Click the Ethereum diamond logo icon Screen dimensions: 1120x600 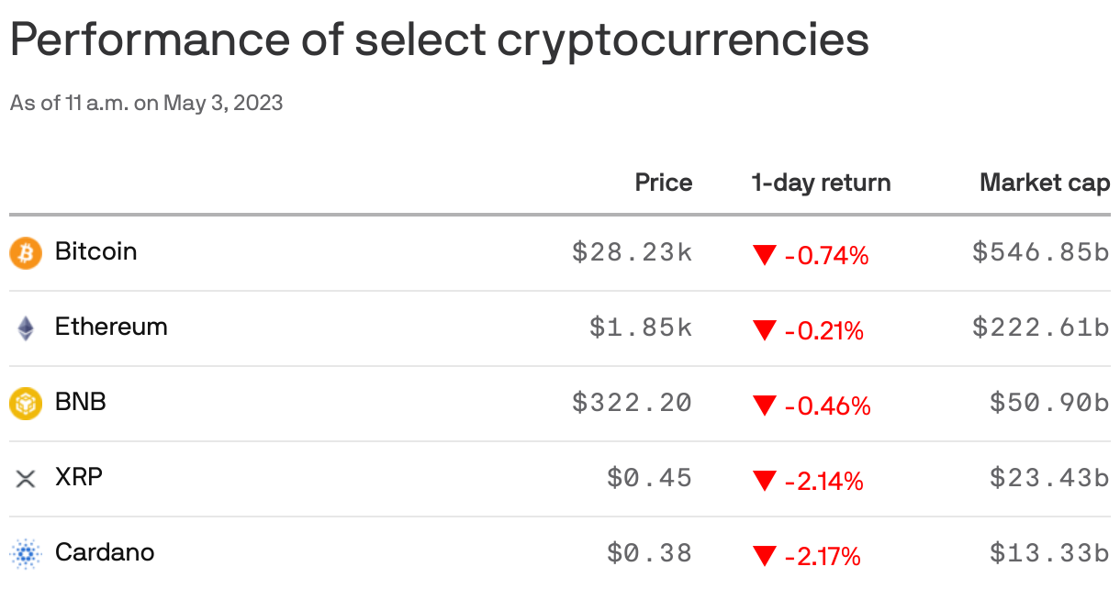(x=26, y=328)
